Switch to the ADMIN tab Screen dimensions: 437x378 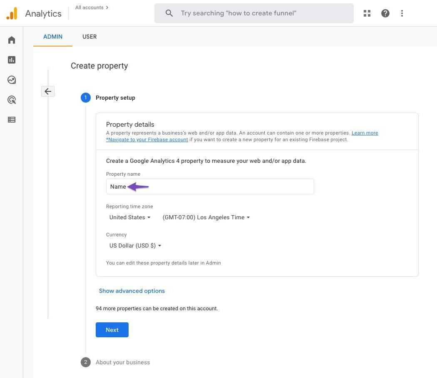point(53,37)
